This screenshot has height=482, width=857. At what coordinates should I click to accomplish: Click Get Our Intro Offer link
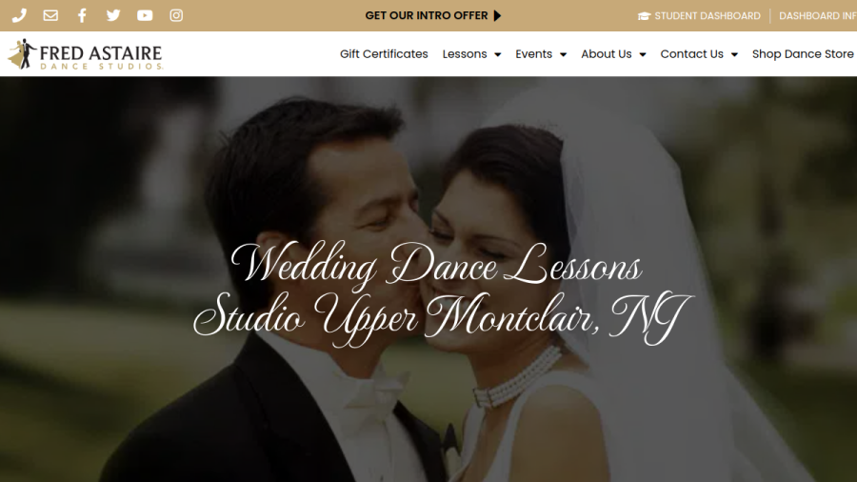pos(427,15)
